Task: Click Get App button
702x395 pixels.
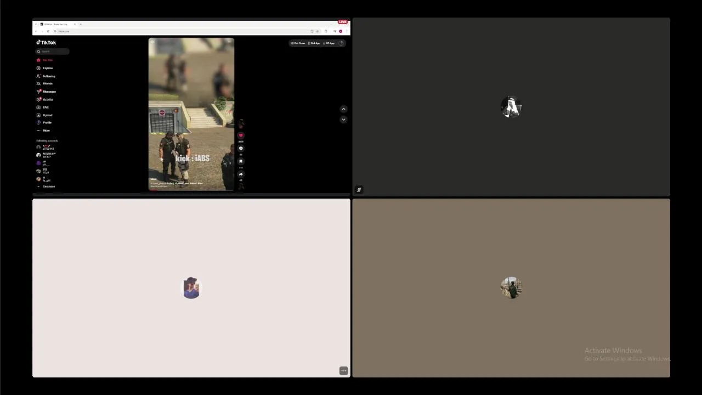Action: [x=314, y=43]
